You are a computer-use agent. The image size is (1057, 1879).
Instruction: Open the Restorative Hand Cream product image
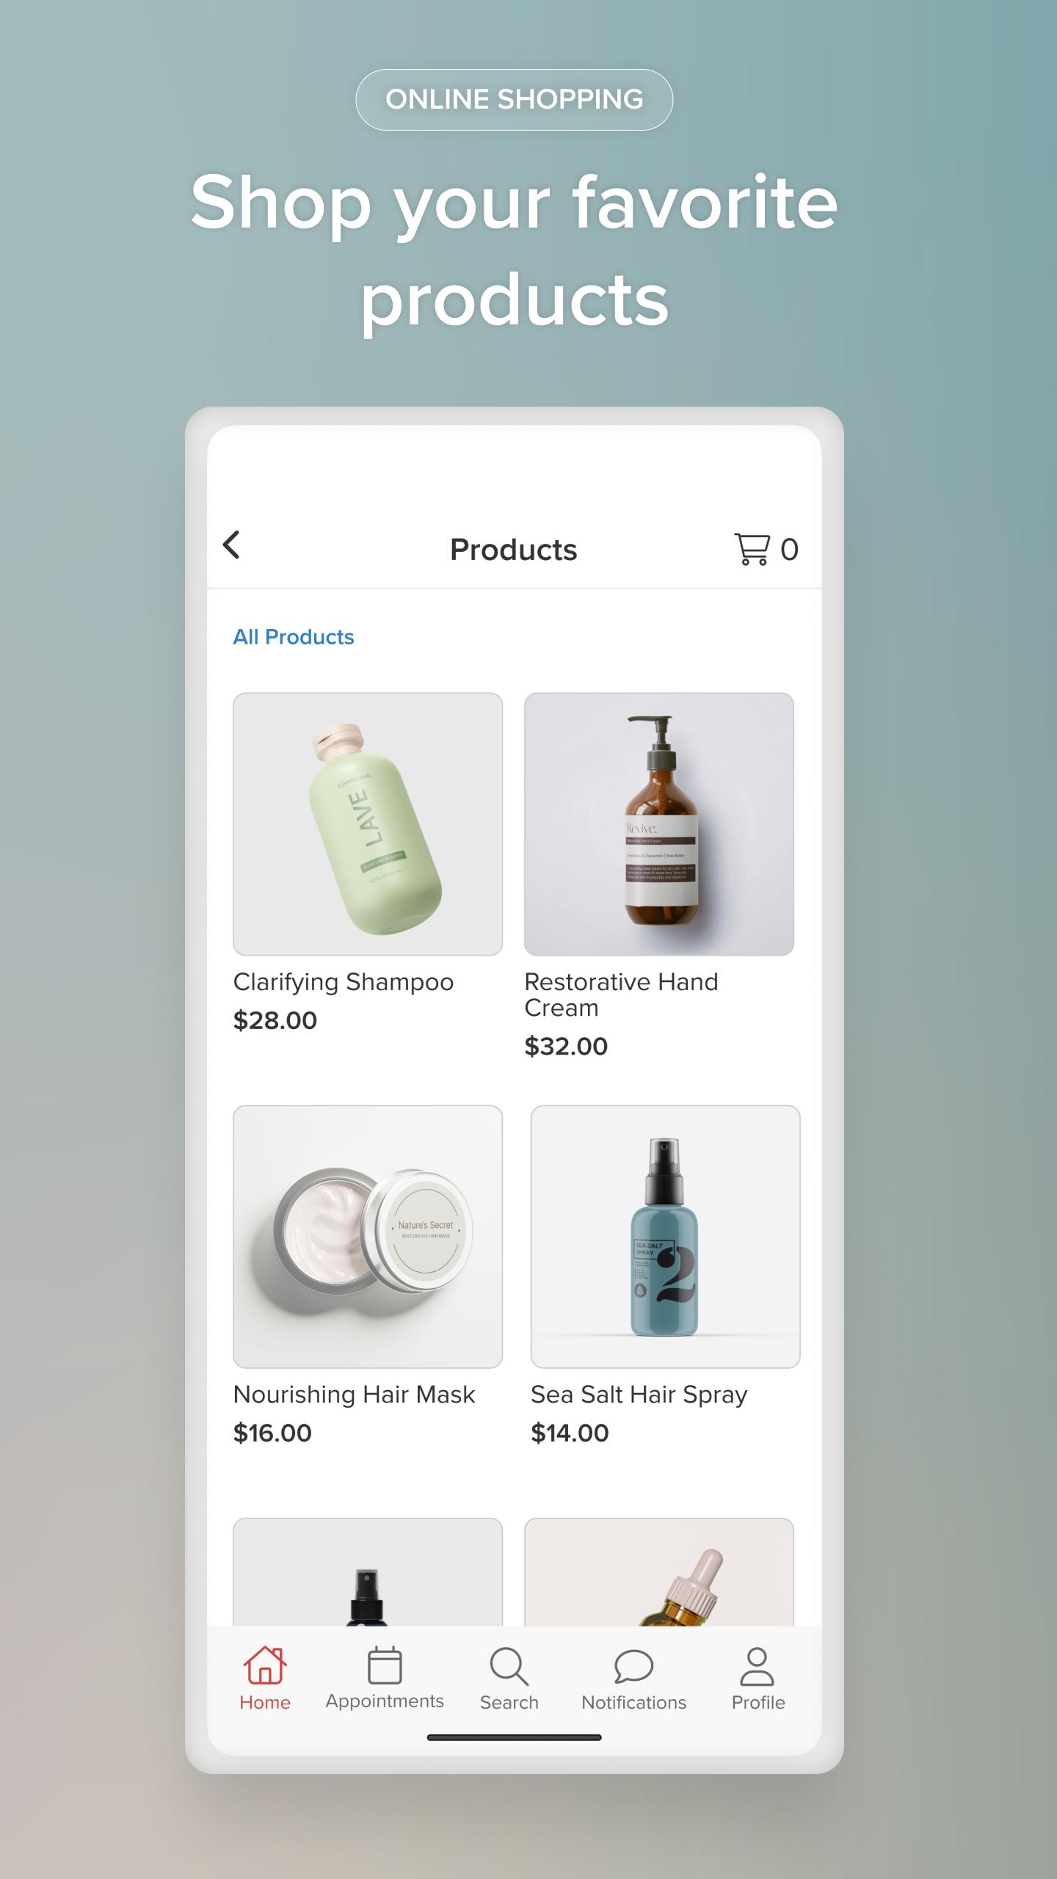[659, 824]
